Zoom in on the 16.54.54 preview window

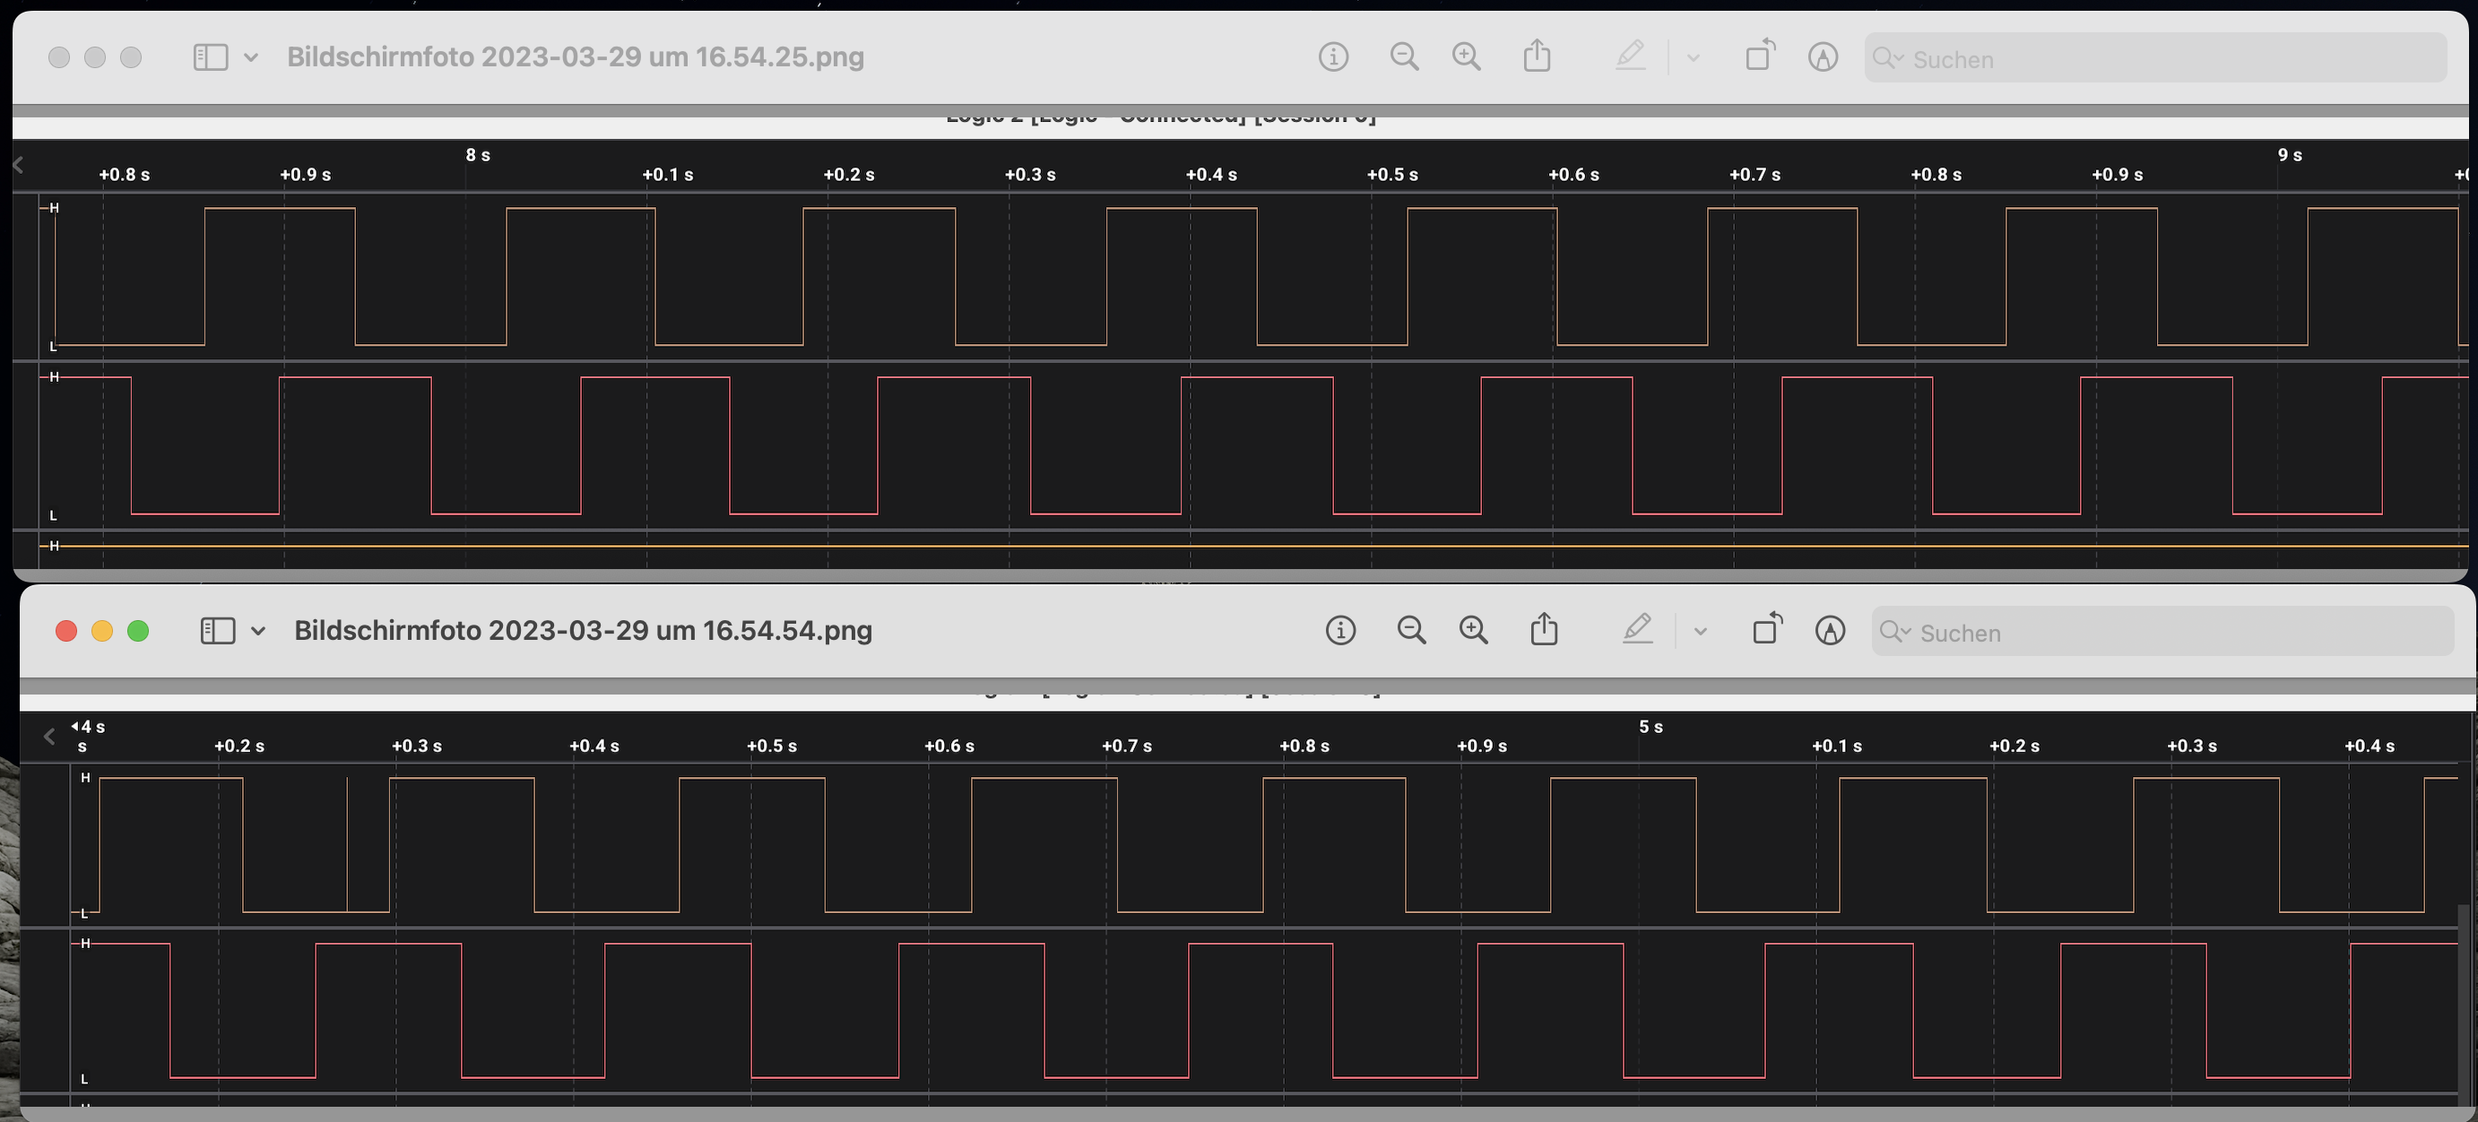point(1473,631)
